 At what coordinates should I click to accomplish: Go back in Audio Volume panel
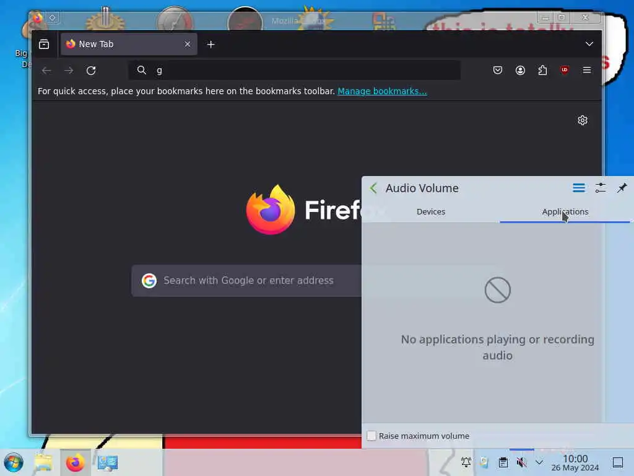[373, 188]
